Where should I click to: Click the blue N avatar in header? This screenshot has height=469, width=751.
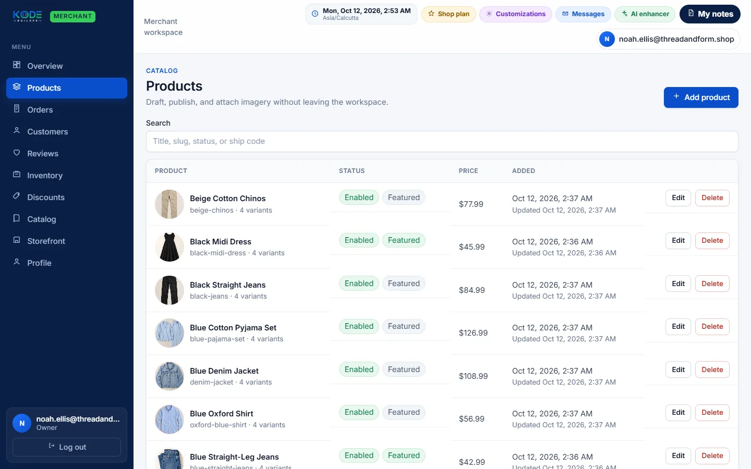click(x=607, y=39)
